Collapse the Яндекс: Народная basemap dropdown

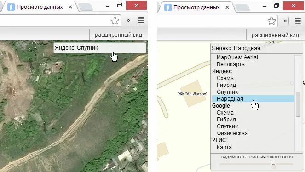[256, 48]
